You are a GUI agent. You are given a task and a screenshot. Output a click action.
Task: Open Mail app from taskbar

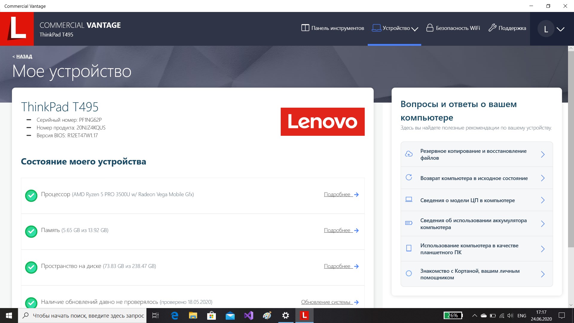pos(230,316)
